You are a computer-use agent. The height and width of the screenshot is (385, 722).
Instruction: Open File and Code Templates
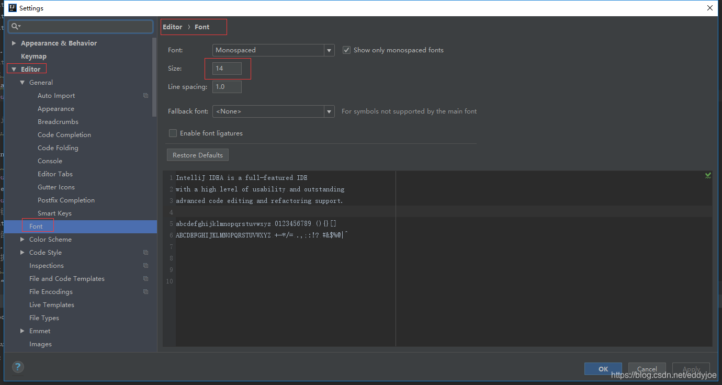click(67, 279)
